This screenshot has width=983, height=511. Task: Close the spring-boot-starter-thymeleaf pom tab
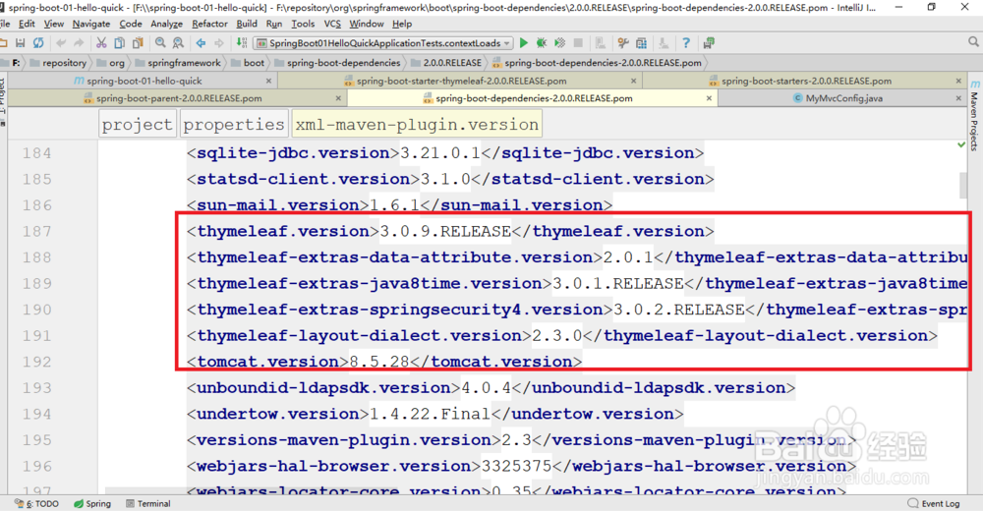click(x=634, y=81)
